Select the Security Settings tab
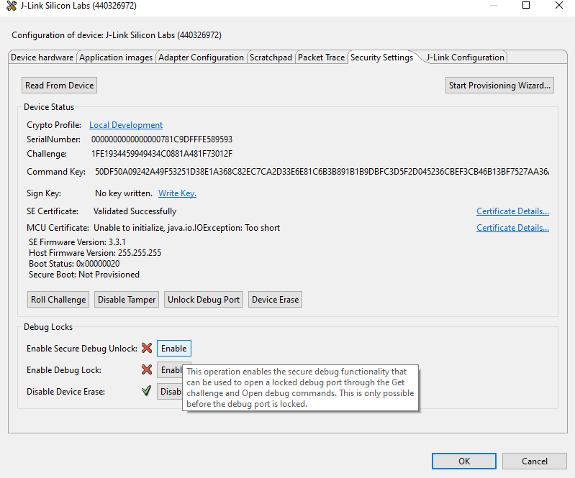The width and height of the screenshot is (575, 478). [381, 58]
